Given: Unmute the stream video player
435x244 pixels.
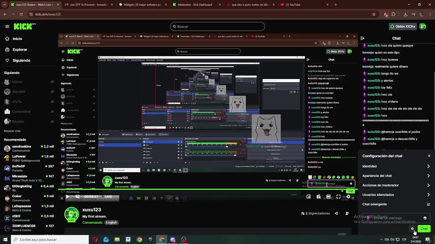Looking at the screenshot, I should click(x=77, y=197).
